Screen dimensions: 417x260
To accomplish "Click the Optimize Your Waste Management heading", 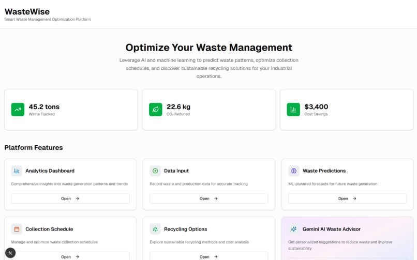I will point(209,48).
